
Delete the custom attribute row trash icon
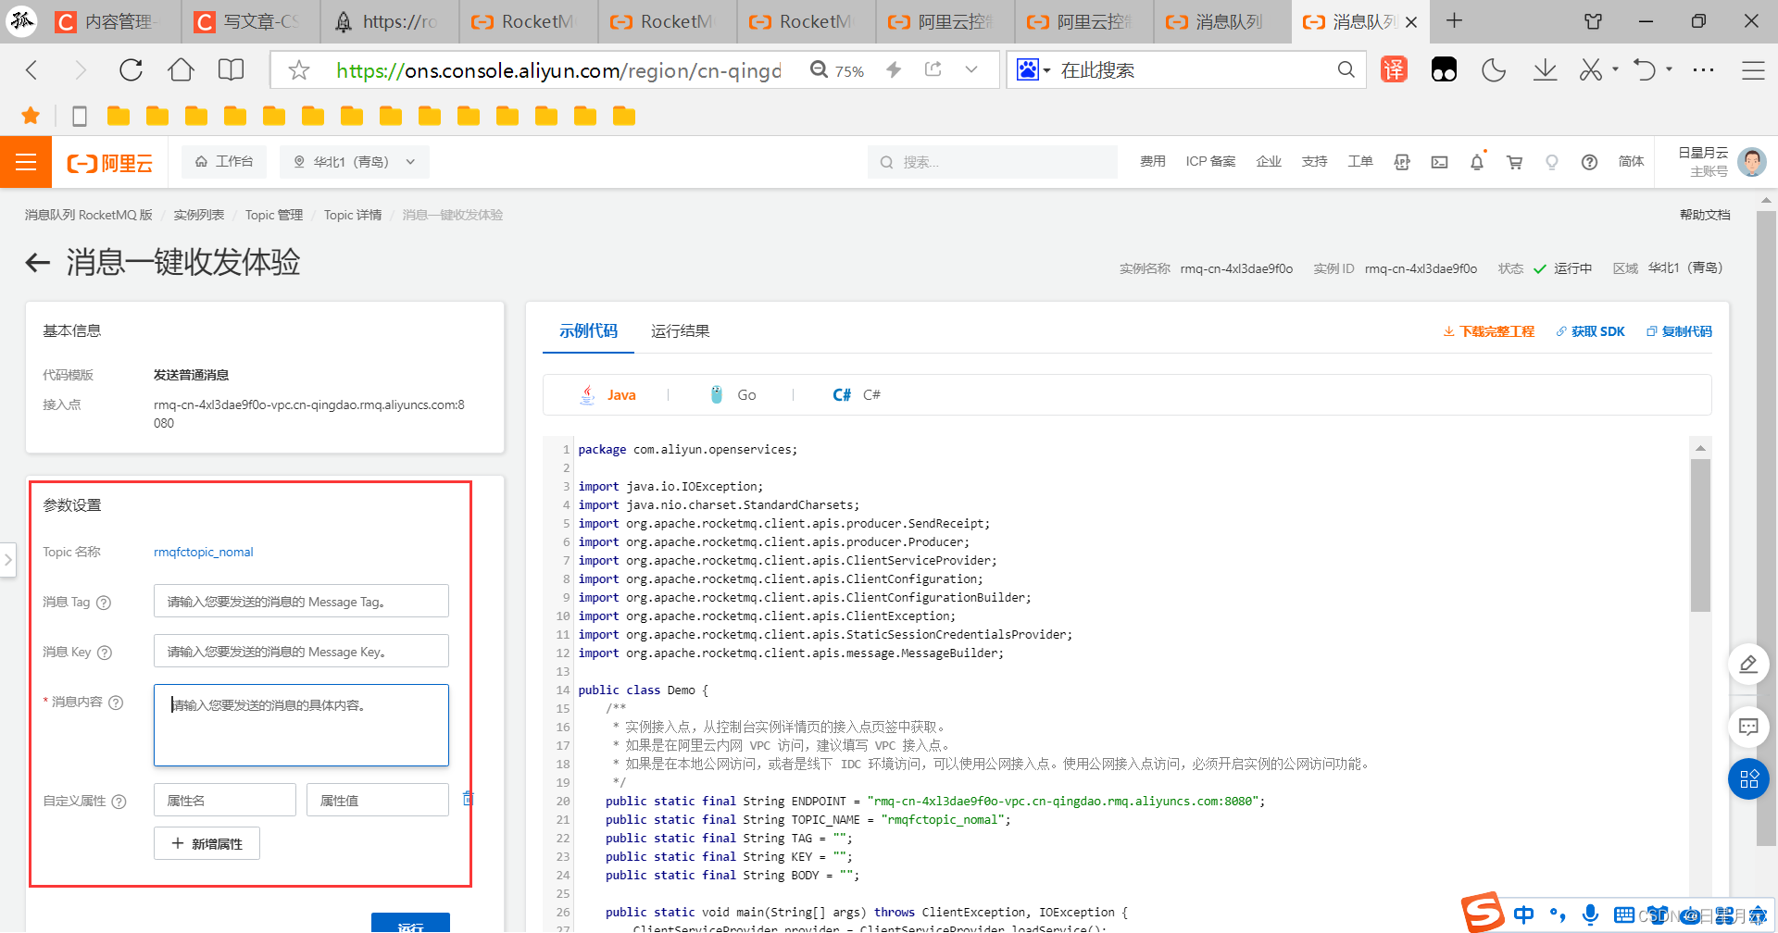[x=468, y=799]
